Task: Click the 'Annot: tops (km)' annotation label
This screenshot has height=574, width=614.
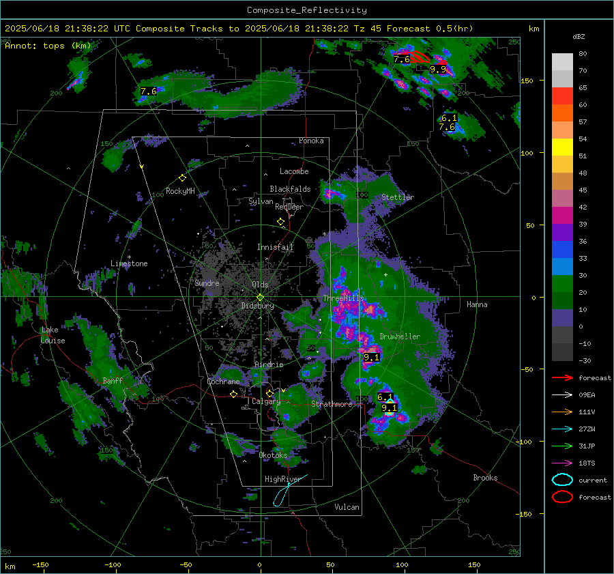Action: pyautogui.click(x=48, y=46)
